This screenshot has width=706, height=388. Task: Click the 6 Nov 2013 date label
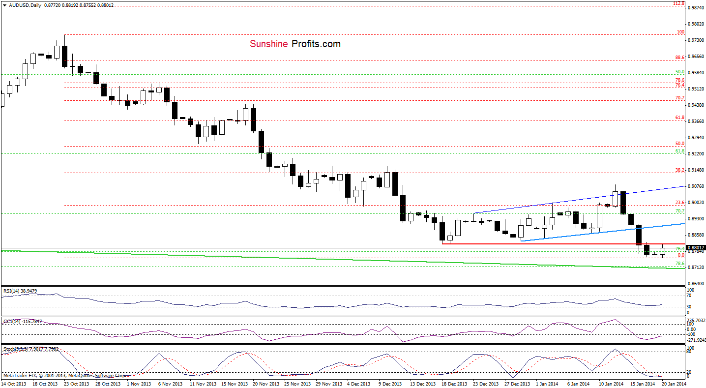pos(170,384)
